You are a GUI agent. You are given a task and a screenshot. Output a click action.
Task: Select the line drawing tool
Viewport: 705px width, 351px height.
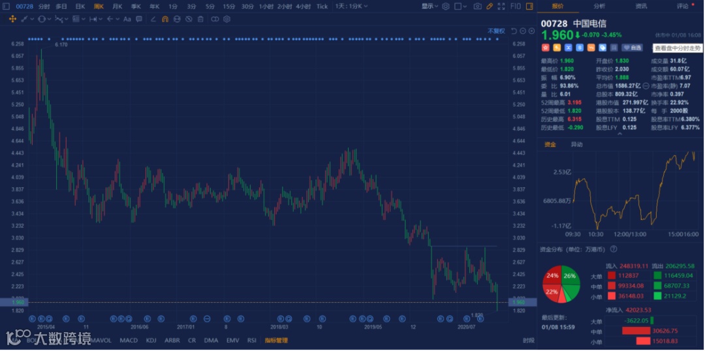click(x=24, y=20)
